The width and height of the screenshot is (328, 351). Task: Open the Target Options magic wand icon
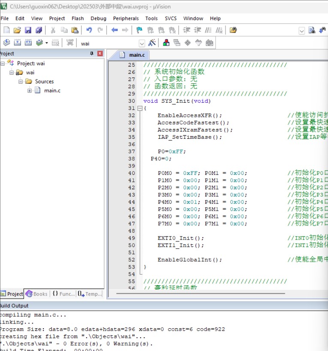tap(152, 43)
